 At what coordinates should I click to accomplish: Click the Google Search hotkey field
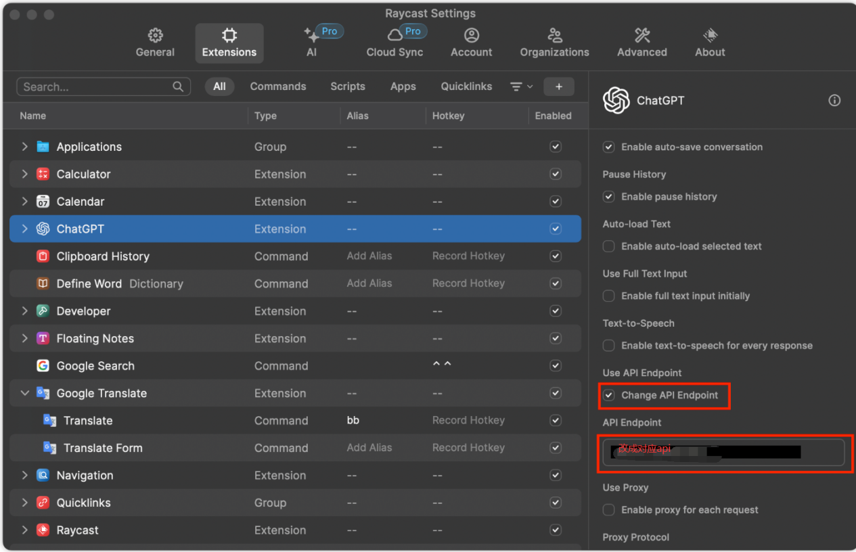click(442, 365)
